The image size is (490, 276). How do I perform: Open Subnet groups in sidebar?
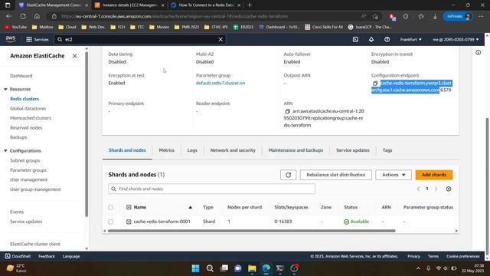pos(24,160)
